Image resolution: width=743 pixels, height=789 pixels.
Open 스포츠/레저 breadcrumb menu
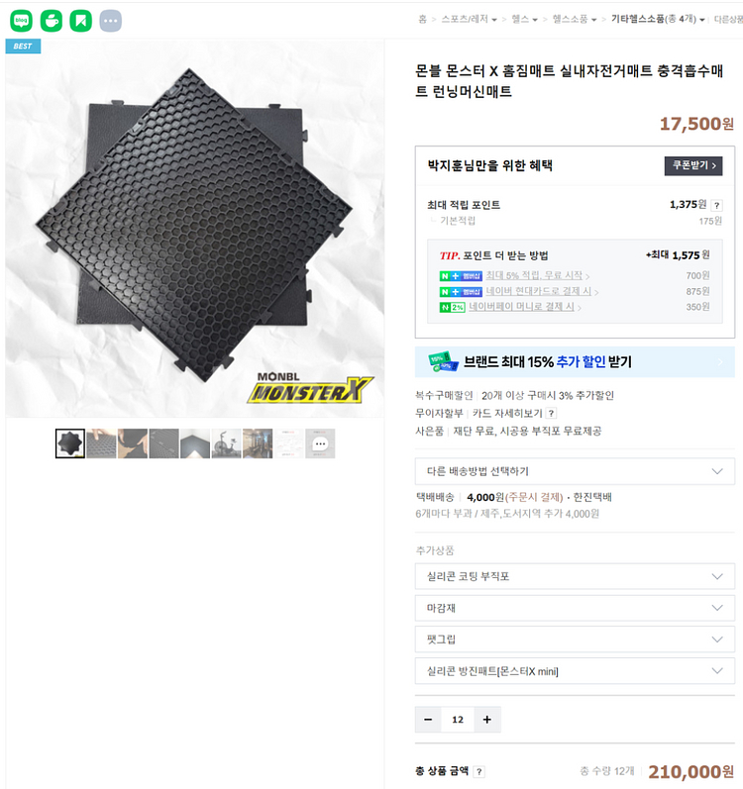pos(469,19)
